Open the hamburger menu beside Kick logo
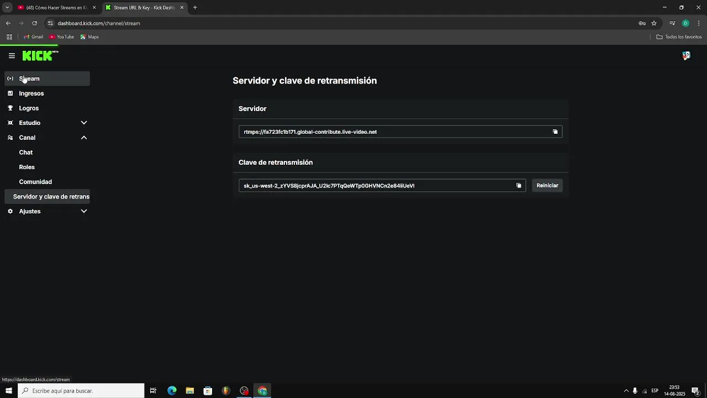Image resolution: width=707 pixels, height=398 pixels. (12, 56)
